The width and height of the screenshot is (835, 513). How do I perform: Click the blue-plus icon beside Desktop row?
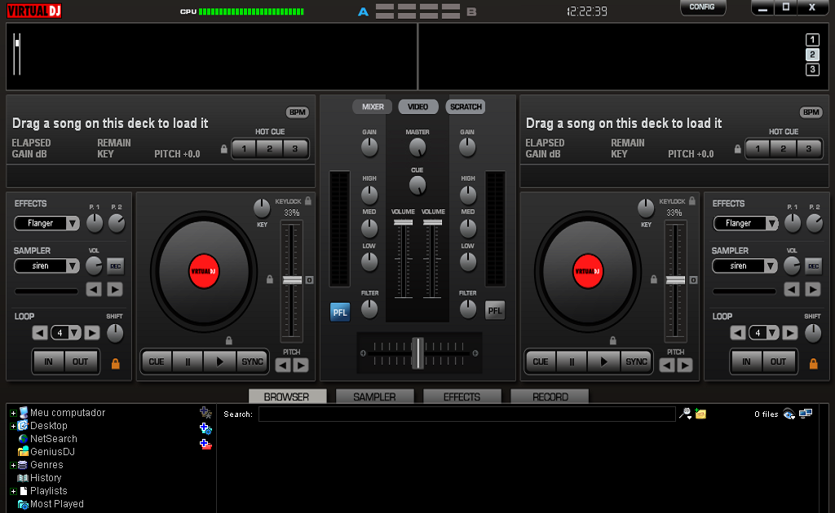pos(205,428)
